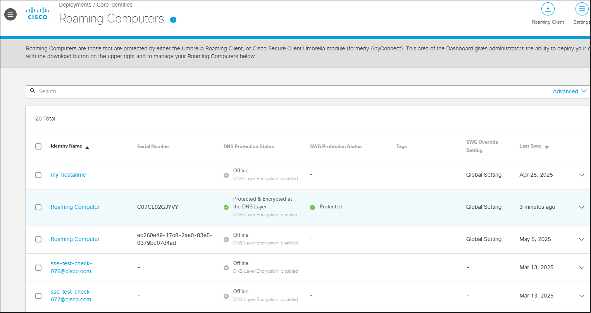
Task: Click "Mar 13, 2025" in sse-test-check-076 row
Action: [x=536, y=267]
